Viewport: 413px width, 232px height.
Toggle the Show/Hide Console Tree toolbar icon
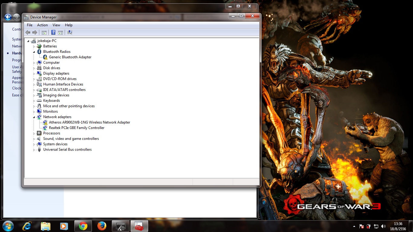(44, 32)
